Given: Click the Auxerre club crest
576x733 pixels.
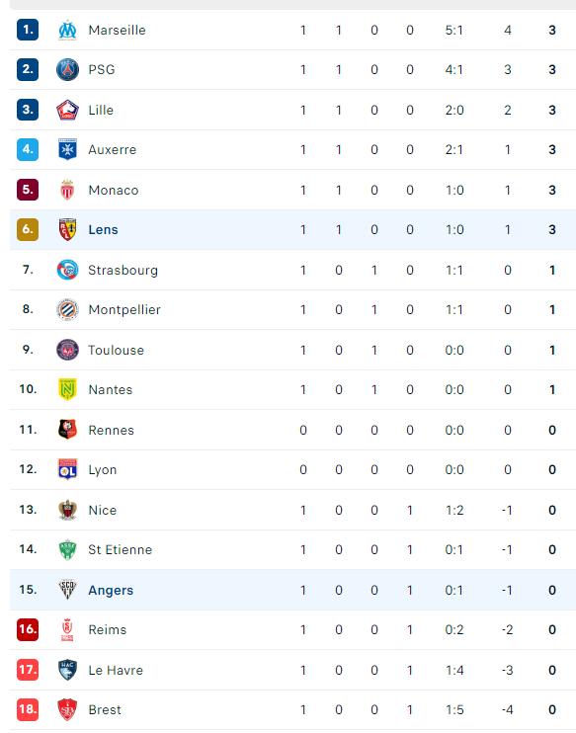Looking at the screenshot, I should pos(67,149).
